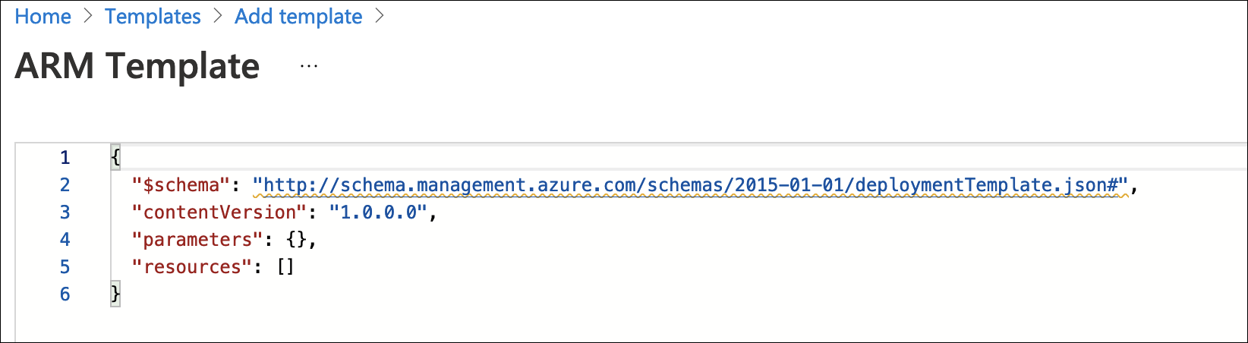Viewport: 1248px width, 343px height.
Task: Place cursor in the empty resources brackets
Action: (x=285, y=267)
